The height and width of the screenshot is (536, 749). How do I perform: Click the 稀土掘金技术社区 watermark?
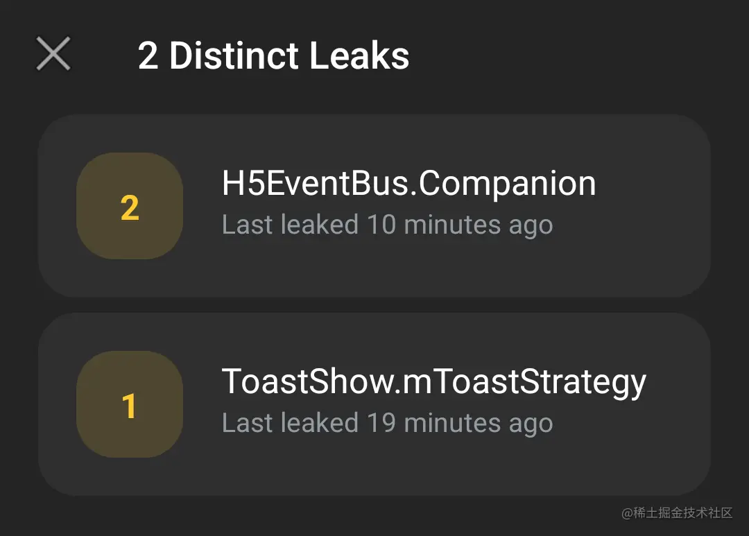coord(677,513)
